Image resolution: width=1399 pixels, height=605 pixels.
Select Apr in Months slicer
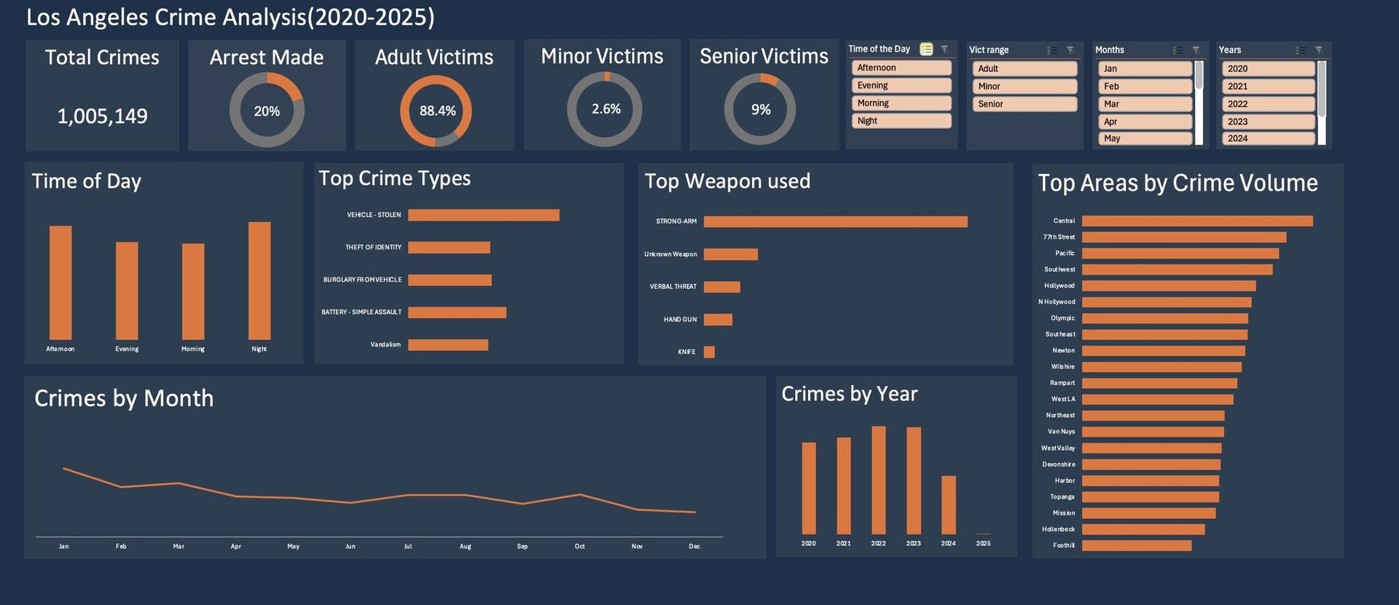point(1145,122)
